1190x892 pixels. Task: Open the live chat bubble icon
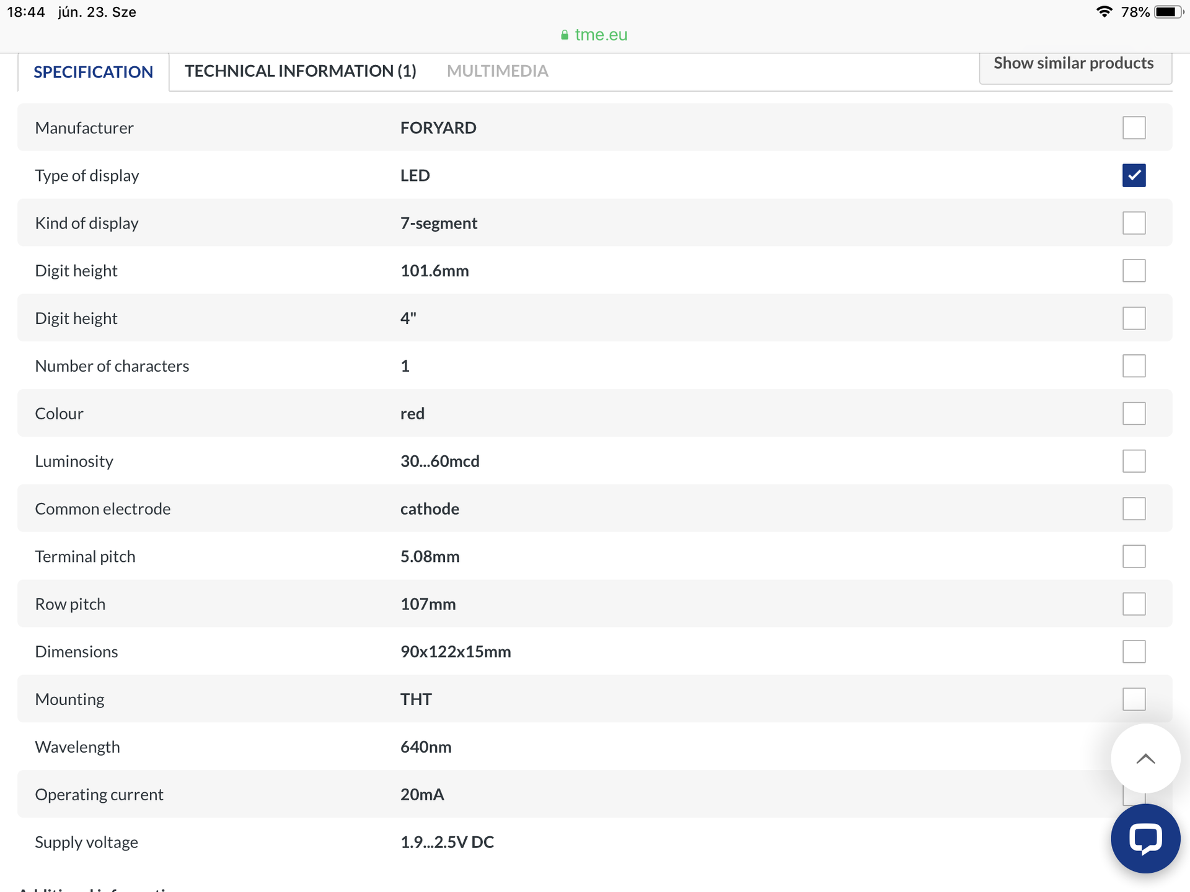tap(1145, 839)
